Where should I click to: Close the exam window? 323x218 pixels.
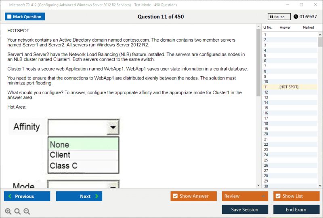click(315, 4)
